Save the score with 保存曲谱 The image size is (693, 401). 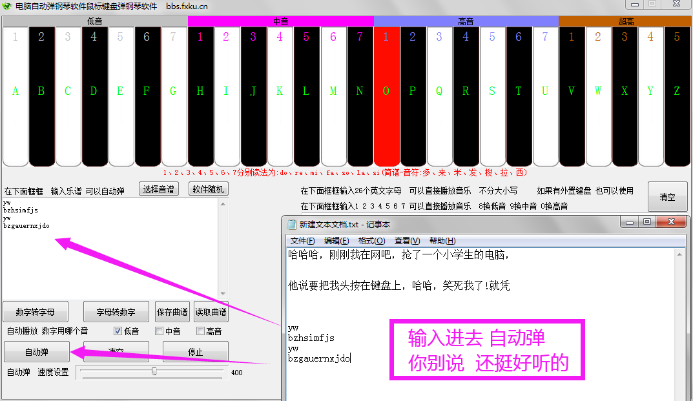(x=172, y=312)
